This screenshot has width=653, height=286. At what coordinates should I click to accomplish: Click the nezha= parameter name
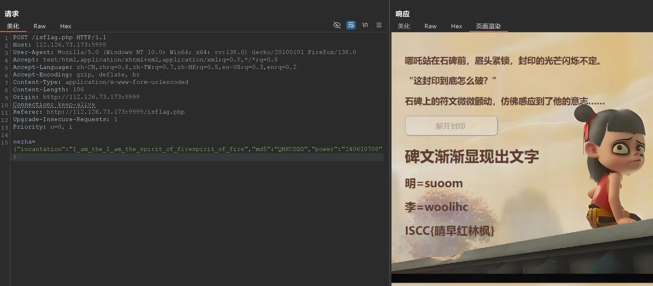(x=24, y=141)
